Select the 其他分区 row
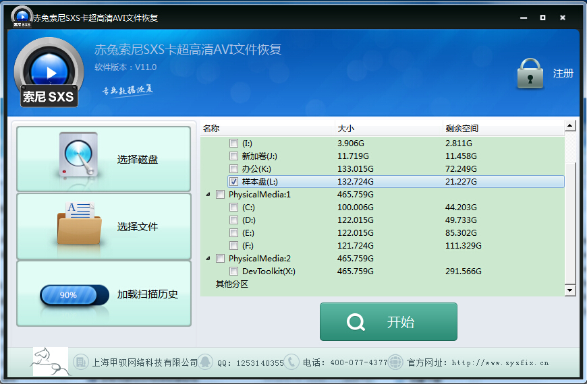 click(231, 284)
